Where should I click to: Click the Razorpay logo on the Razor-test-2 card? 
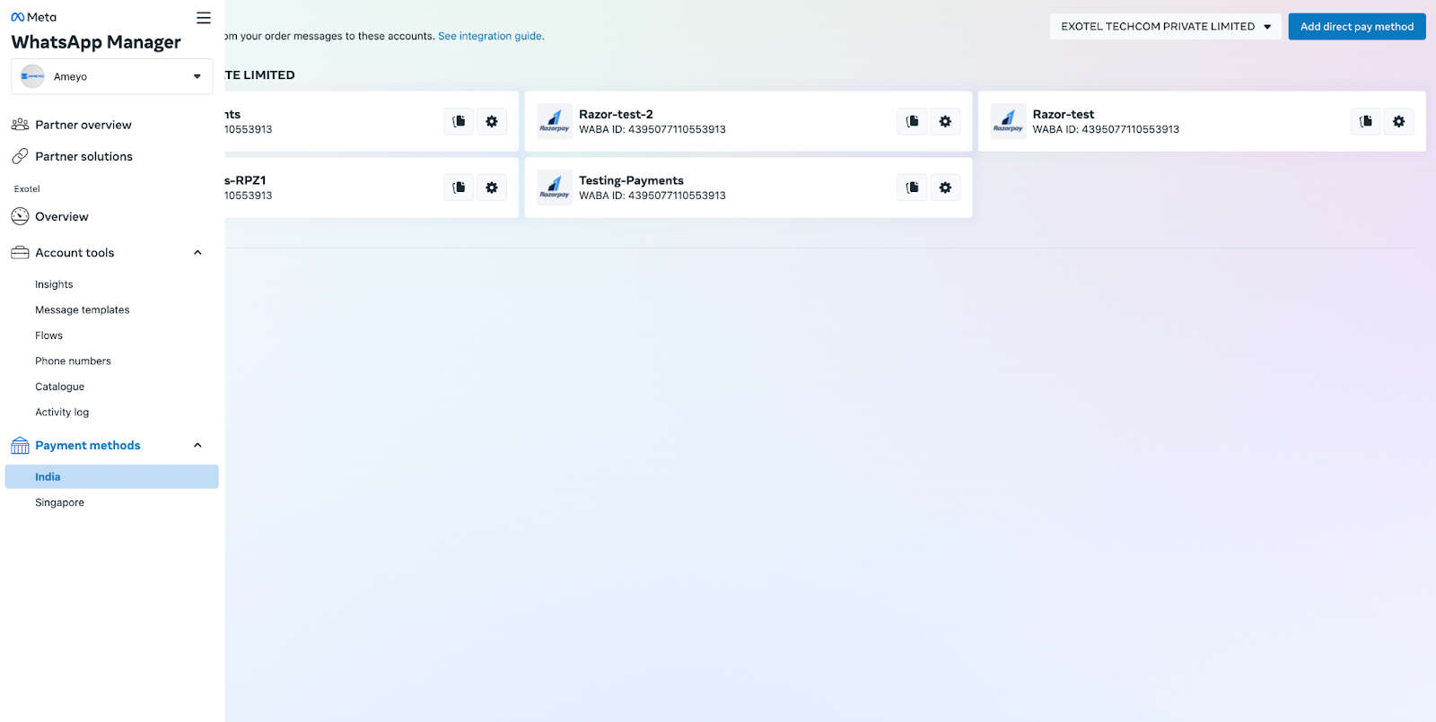555,121
